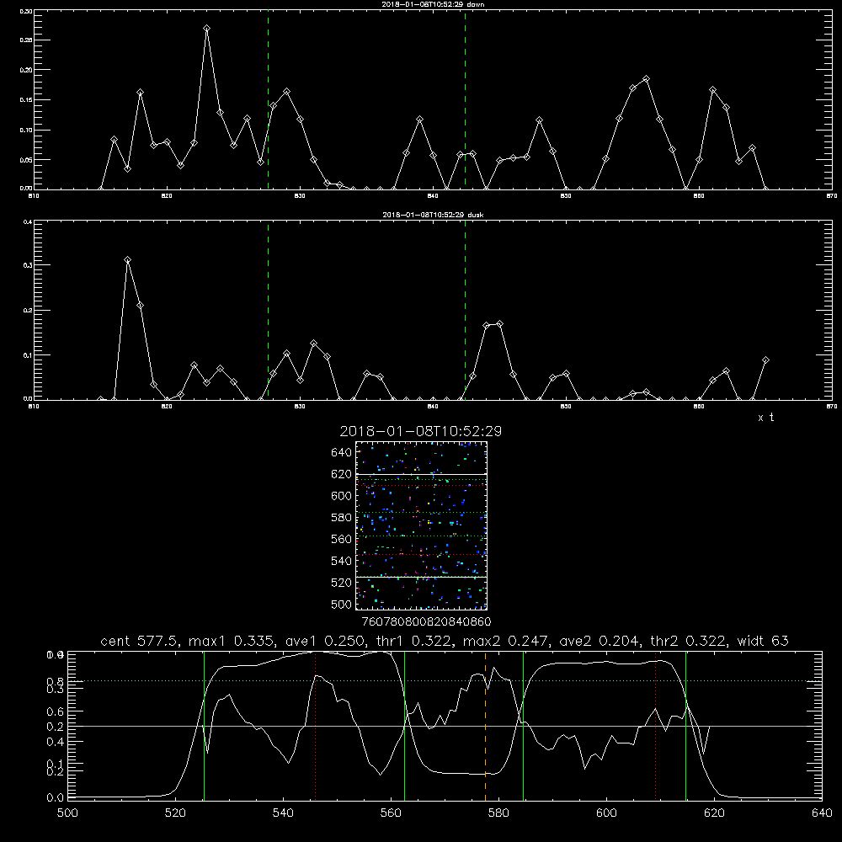Pick the green vertical line near 584 in bottom plot
This screenshot has width=842, height=842.
click(x=523, y=726)
